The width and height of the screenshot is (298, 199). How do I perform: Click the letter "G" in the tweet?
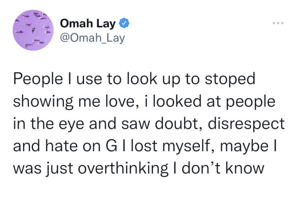(x=111, y=146)
